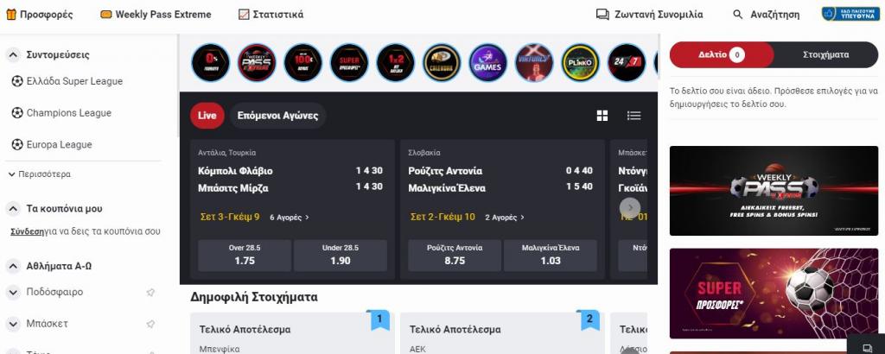This screenshot has height=354, width=885.
Task: Open Στατιστικά menu item
Action: [271, 15]
